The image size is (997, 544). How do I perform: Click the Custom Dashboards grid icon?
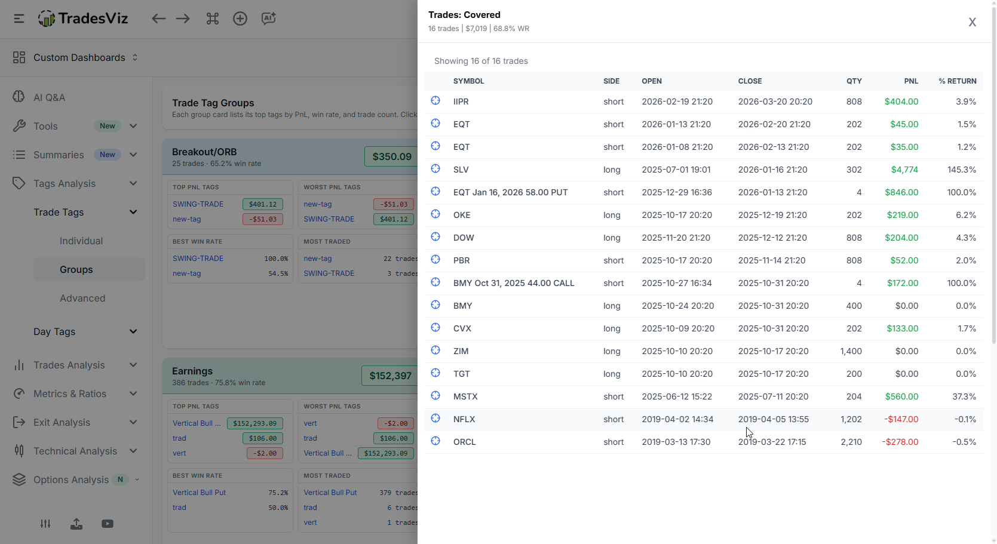point(19,57)
